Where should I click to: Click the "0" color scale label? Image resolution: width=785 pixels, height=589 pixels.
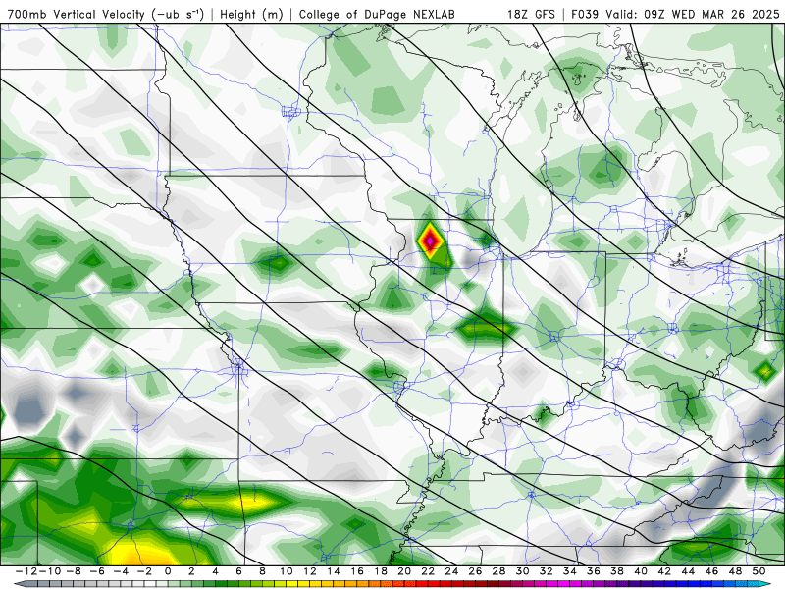(x=168, y=571)
